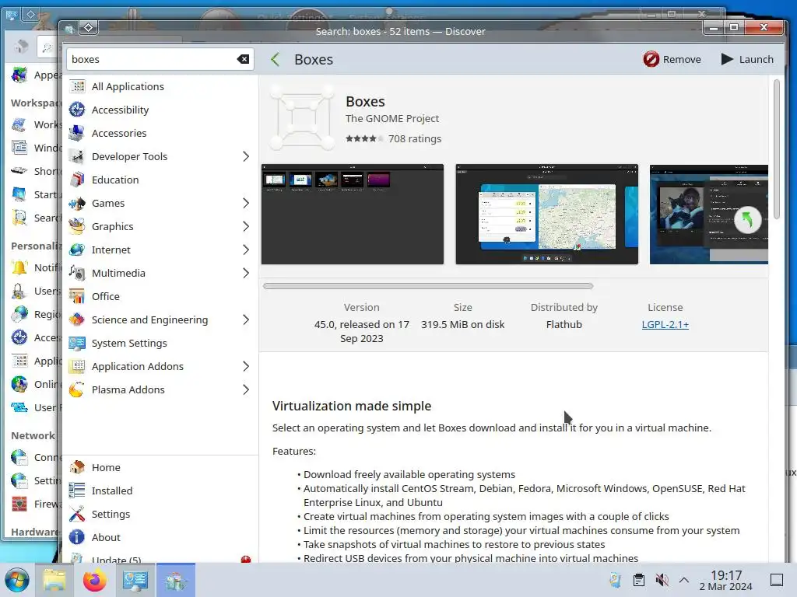The image size is (797, 597).
Task: Show hidden system tray icons
Action: pyautogui.click(x=684, y=580)
